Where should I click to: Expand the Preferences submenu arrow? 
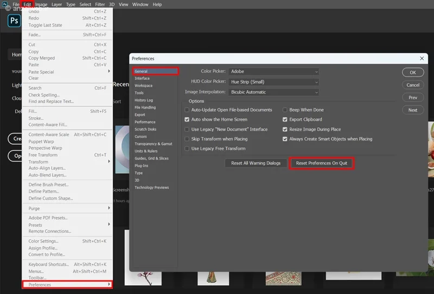click(x=109, y=284)
